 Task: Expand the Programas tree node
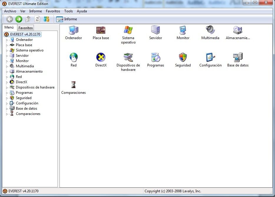tap(7, 93)
